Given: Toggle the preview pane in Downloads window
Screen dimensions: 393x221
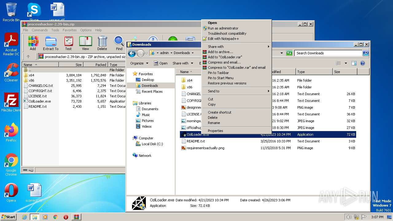Looking at the screenshot, I should [354, 63].
